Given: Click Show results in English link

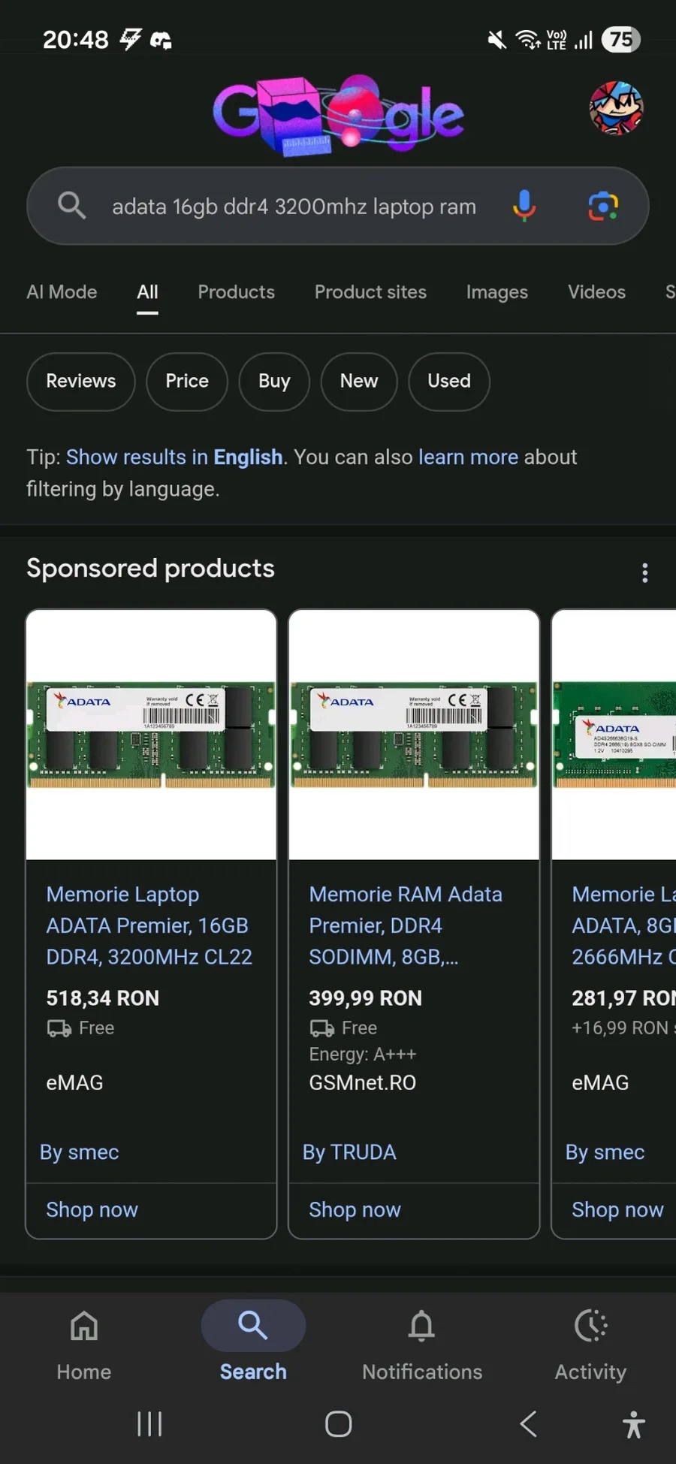Looking at the screenshot, I should coord(174,457).
